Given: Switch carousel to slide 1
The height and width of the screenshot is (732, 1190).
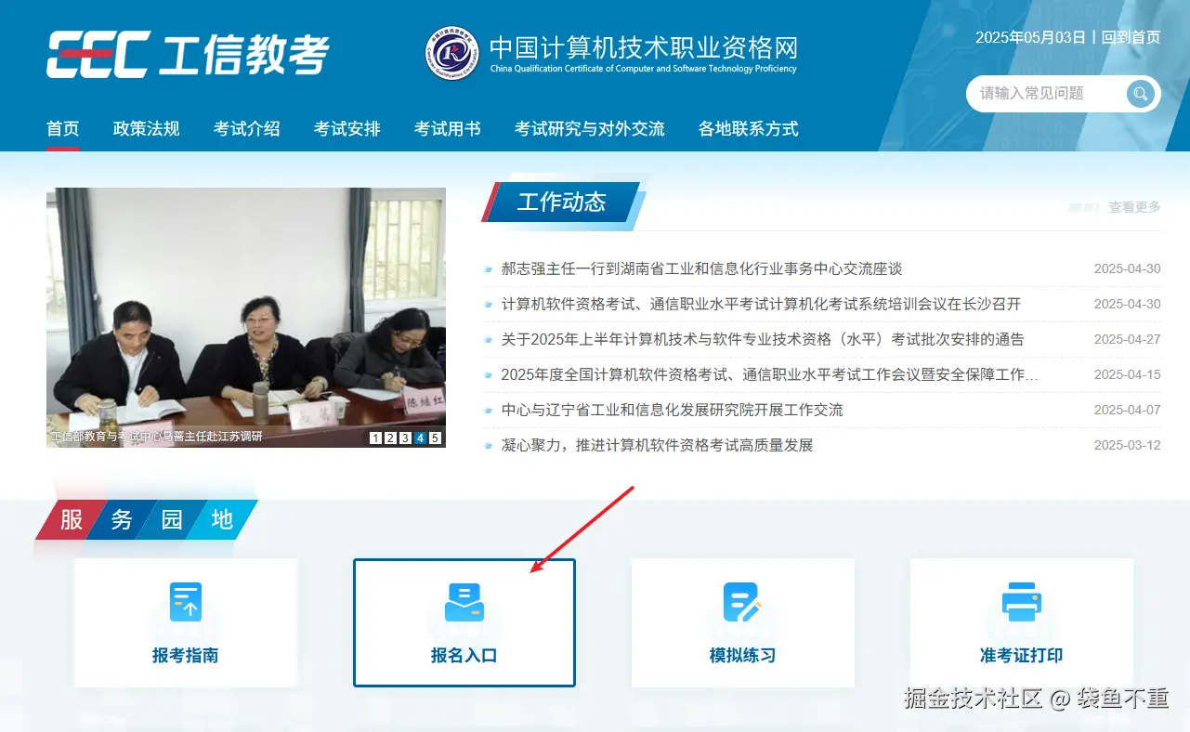Looking at the screenshot, I should coord(375,438).
